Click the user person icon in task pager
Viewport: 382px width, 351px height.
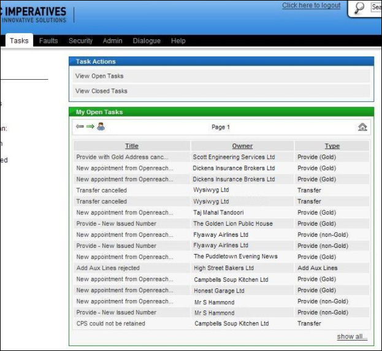(x=101, y=127)
